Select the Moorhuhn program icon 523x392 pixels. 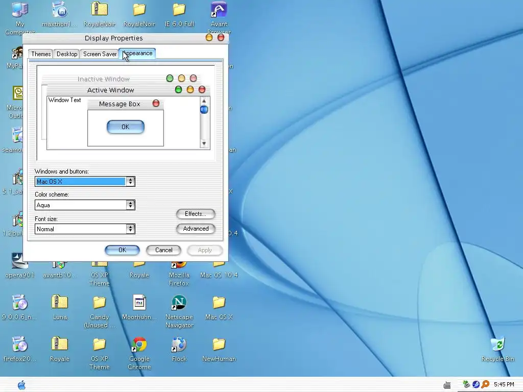tap(139, 303)
